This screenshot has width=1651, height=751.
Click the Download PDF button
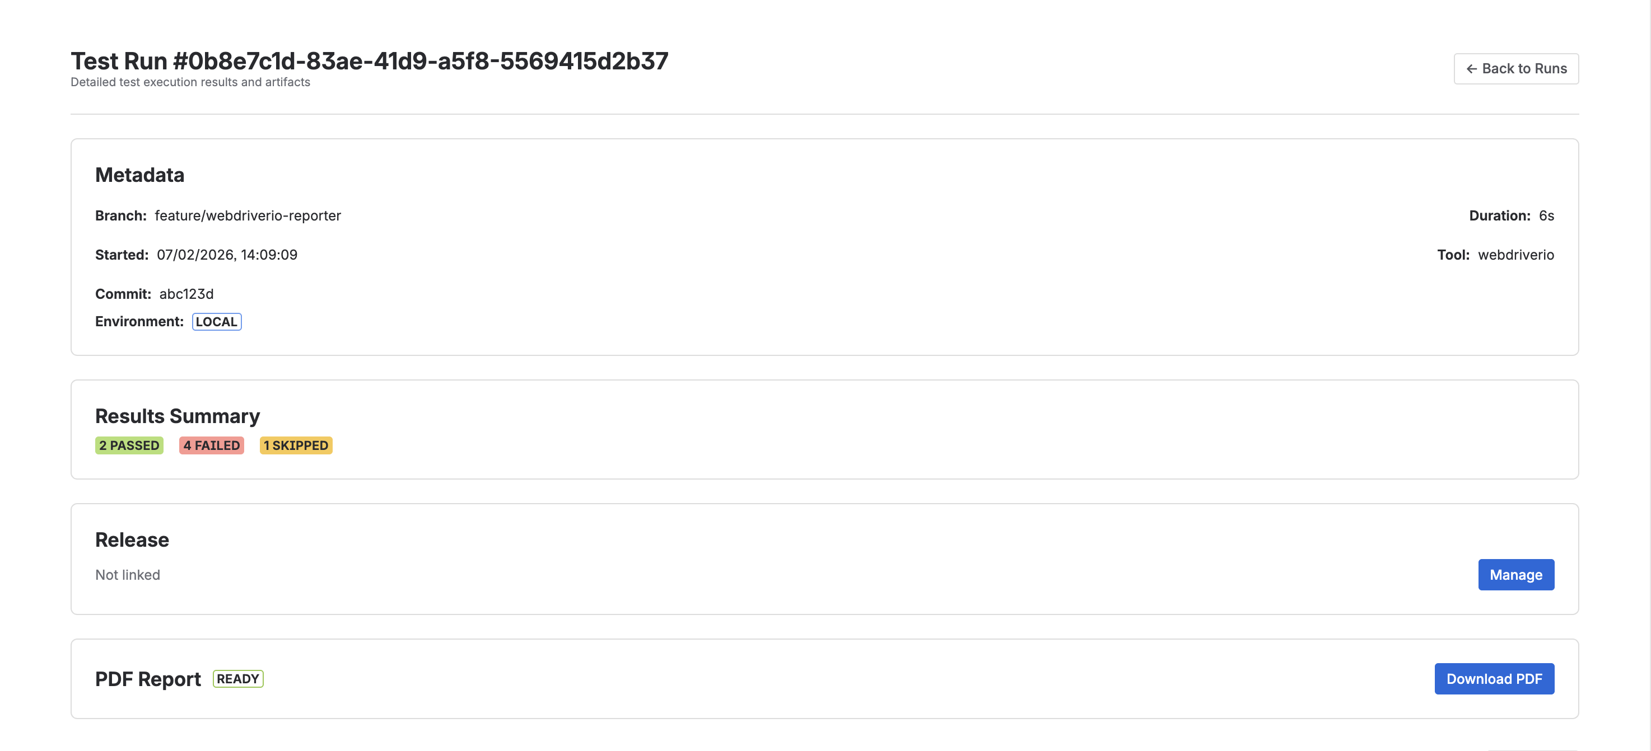tap(1495, 678)
